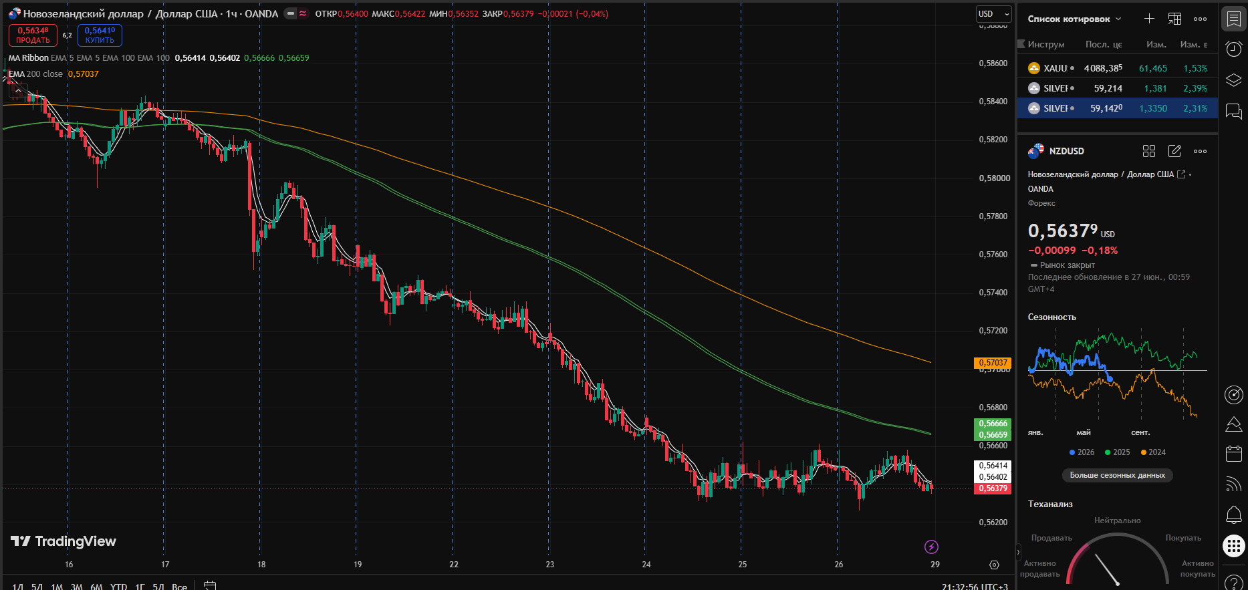The height and width of the screenshot is (590, 1248).
Task: Select the Все time range
Action: point(179,586)
